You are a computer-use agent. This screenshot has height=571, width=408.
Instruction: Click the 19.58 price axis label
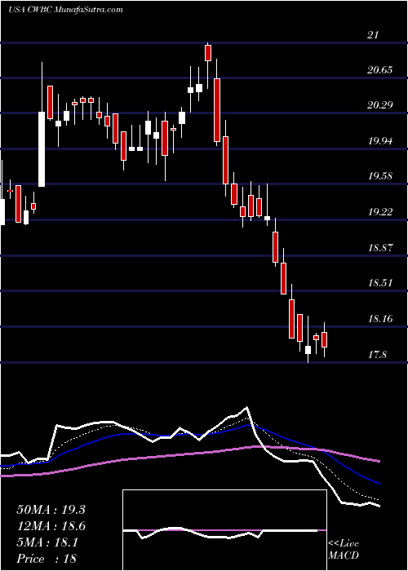[380, 176]
